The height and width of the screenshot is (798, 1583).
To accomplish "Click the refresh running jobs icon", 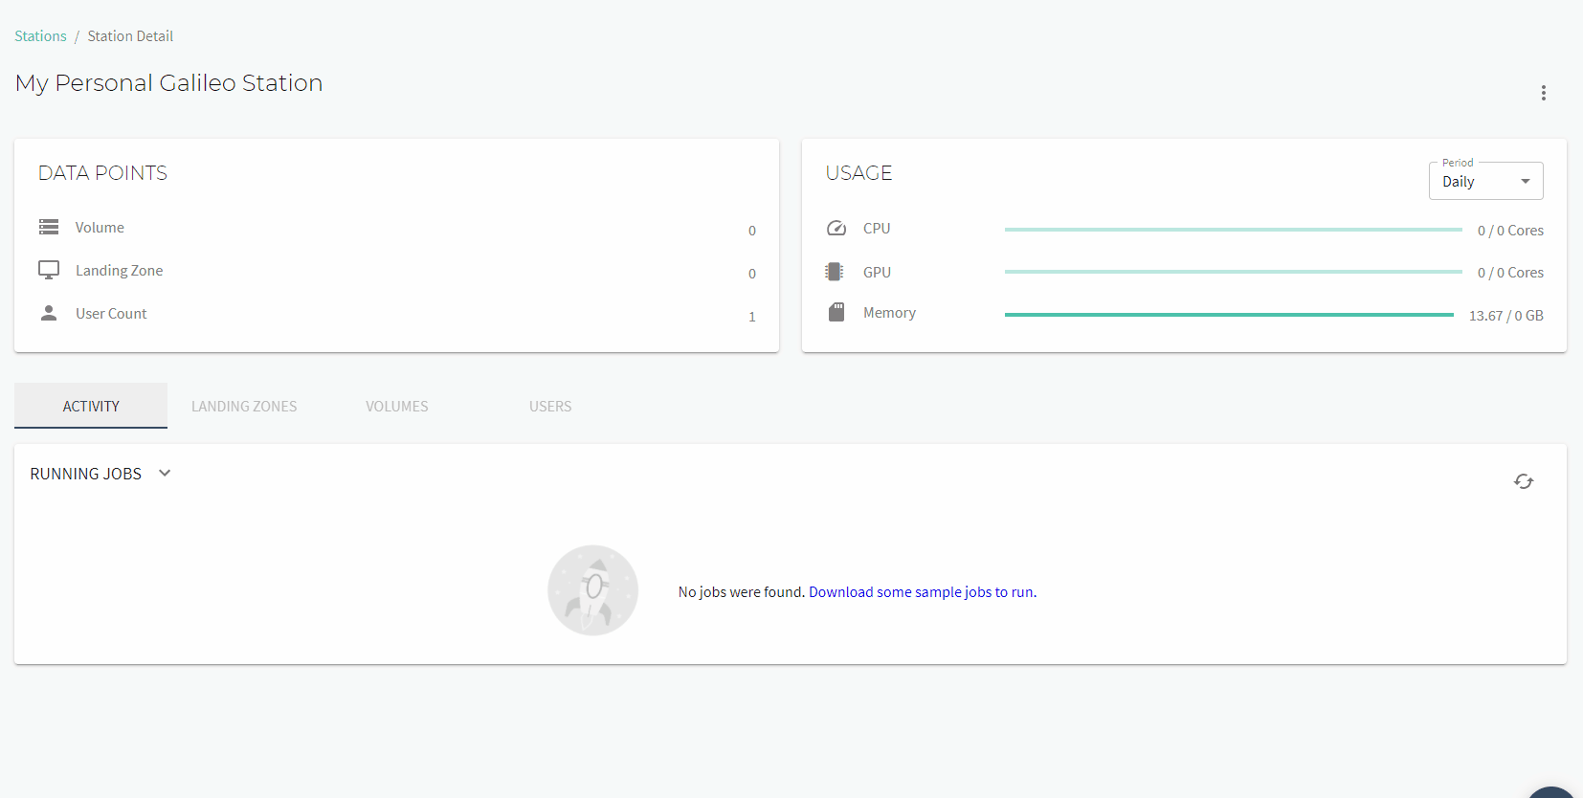I will (1524, 481).
